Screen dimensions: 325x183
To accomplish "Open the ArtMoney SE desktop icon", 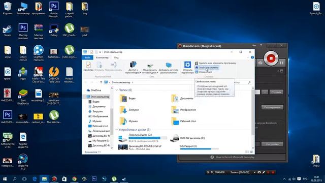I will click(8, 140).
